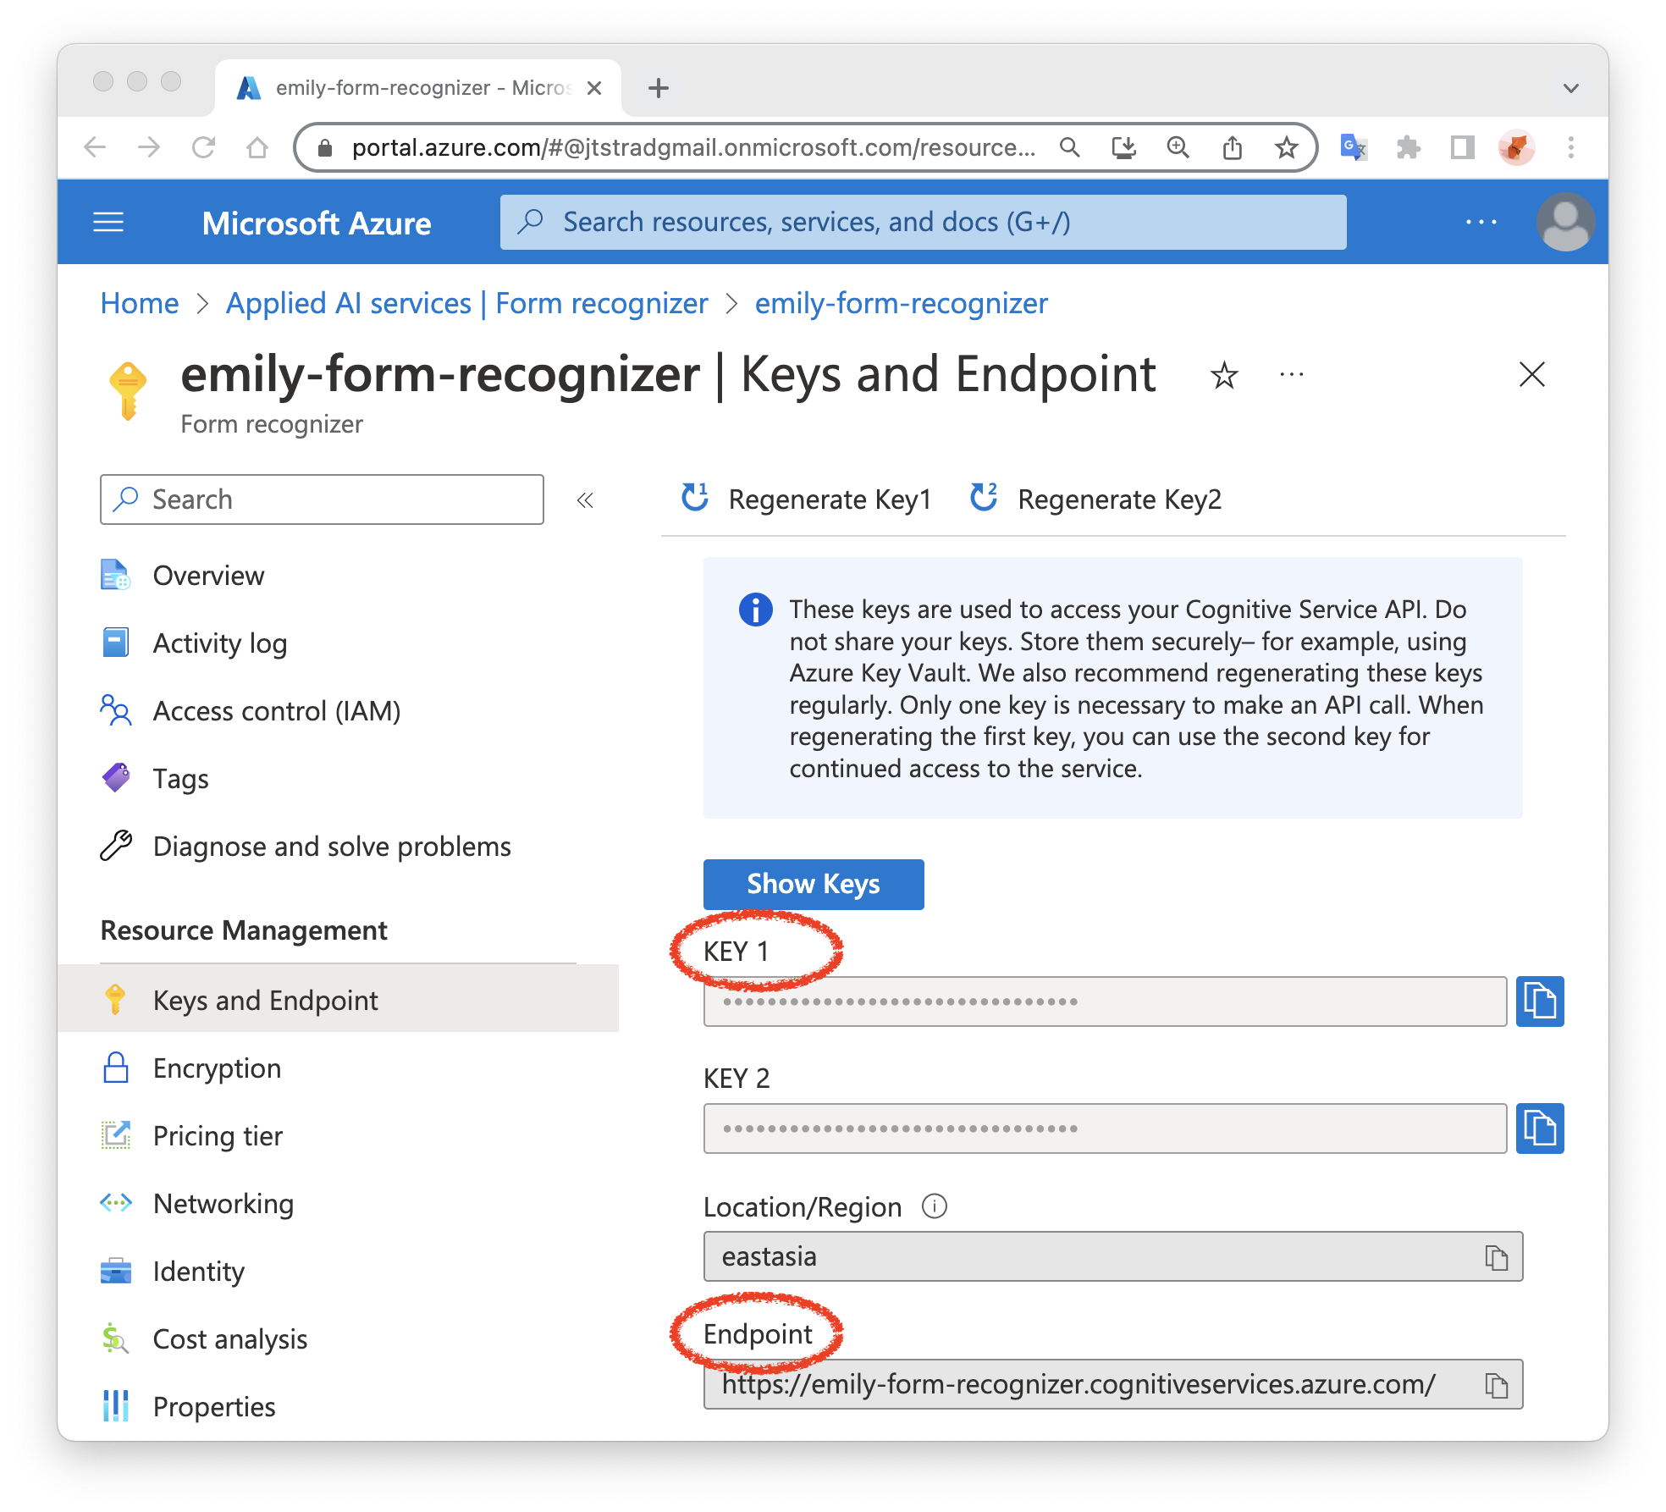
Task: Open the Google Translate extension icon
Action: tap(1354, 147)
